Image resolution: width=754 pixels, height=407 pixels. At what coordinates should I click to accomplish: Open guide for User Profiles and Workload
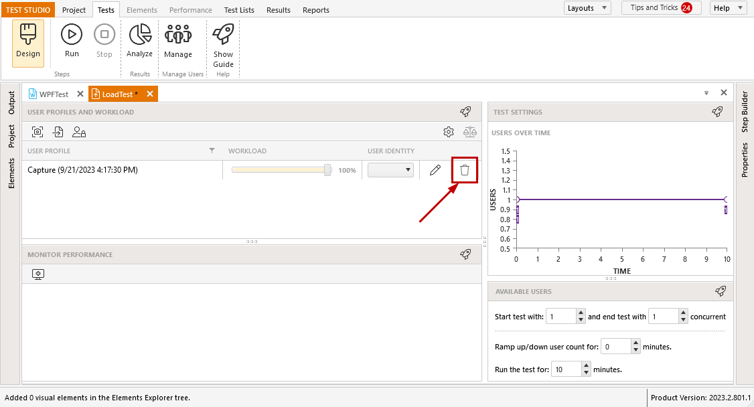[x=465, y=112]
